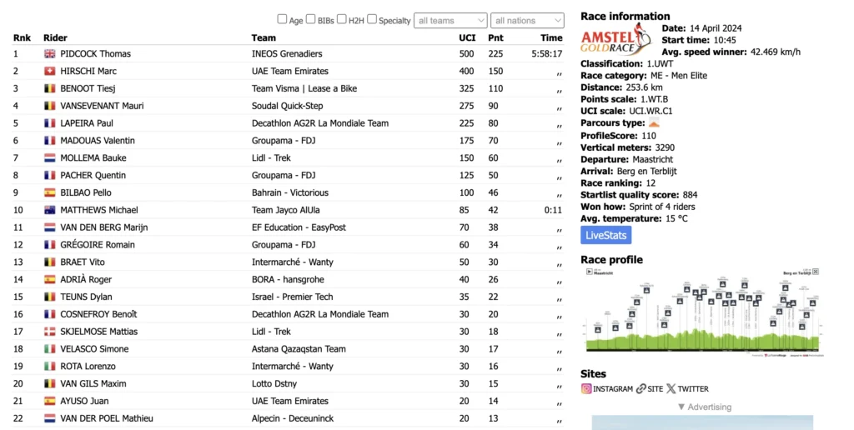The height and width of the screenshot is (430, 854).
Task: Click the Spanish flag beside AYUSO Juan
Action: [49, 401]
